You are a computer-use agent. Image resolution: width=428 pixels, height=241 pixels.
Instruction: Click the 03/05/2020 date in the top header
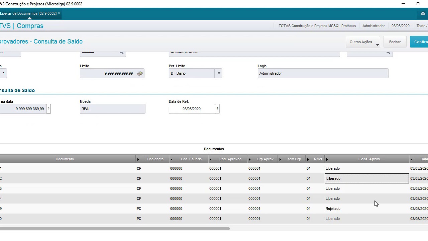click(x=400, y=26)
